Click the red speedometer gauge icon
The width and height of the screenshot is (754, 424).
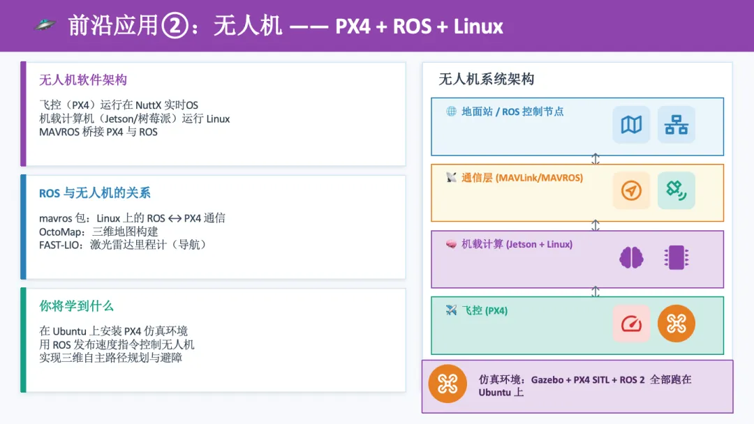[631, 324]
